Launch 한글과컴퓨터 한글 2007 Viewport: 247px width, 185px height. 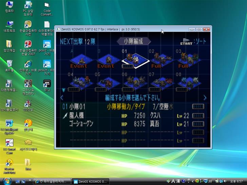pyautogui.click(x=28, y=48)
